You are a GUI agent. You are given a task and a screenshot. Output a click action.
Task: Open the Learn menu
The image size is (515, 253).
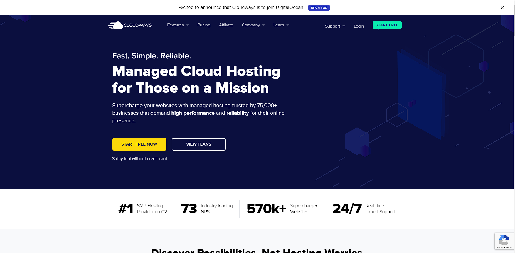click(279, 25)
